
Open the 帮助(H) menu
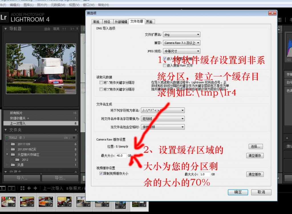pyautogui.click(x=103, y=5)
